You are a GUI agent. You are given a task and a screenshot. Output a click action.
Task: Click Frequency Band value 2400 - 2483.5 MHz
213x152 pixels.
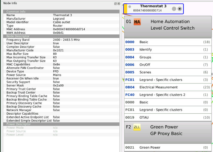66,40
